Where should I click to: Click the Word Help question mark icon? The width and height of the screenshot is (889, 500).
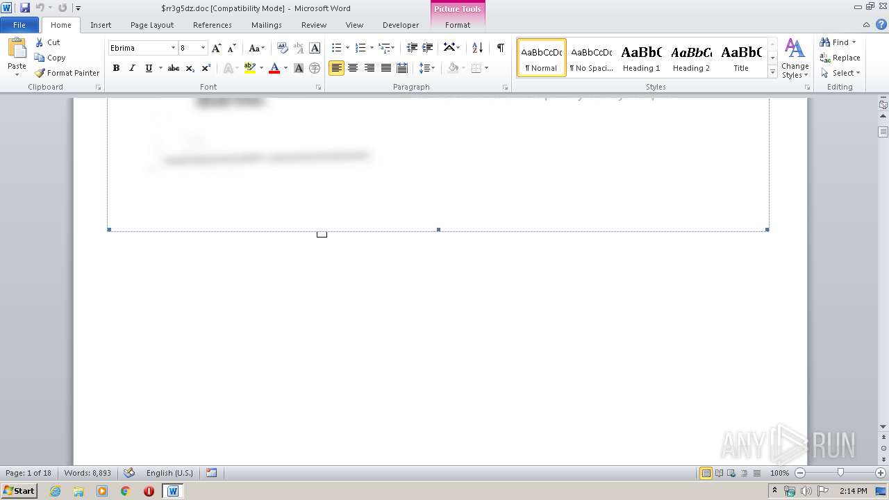tap(881, 24)
